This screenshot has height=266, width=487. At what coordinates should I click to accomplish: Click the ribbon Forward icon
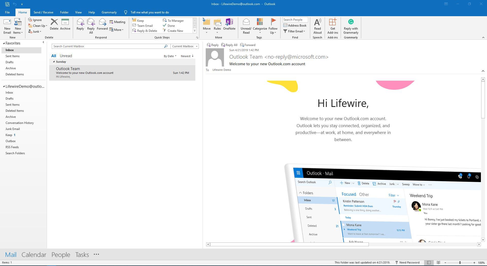click(102, 22)
